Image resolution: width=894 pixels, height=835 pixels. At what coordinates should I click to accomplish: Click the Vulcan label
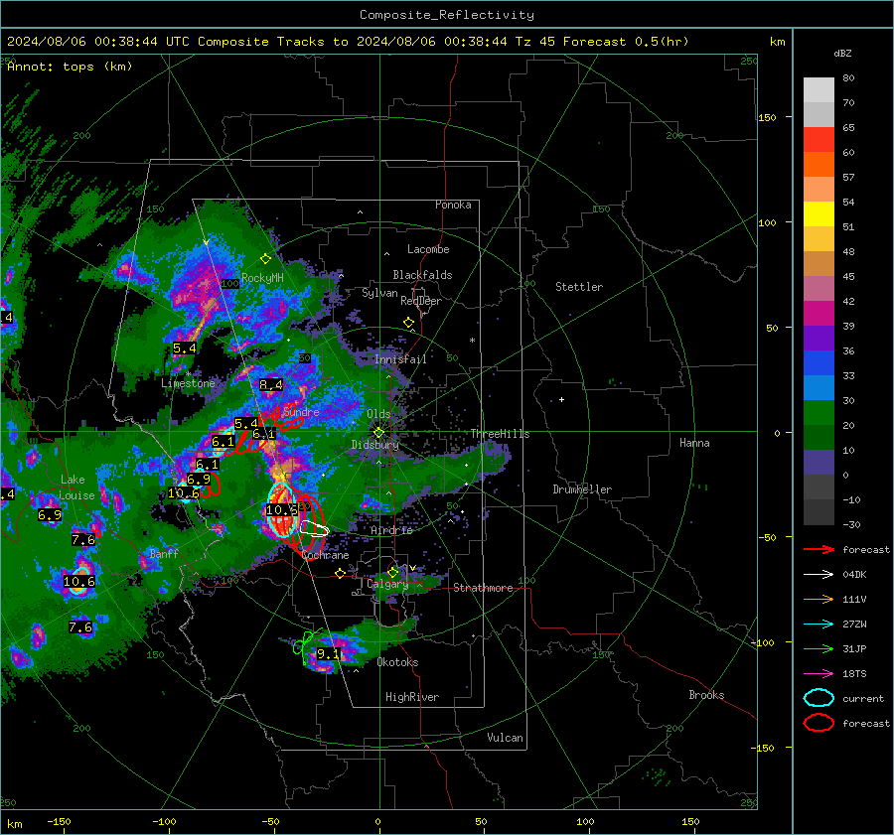pyautogui.click(x=506, y=738)
